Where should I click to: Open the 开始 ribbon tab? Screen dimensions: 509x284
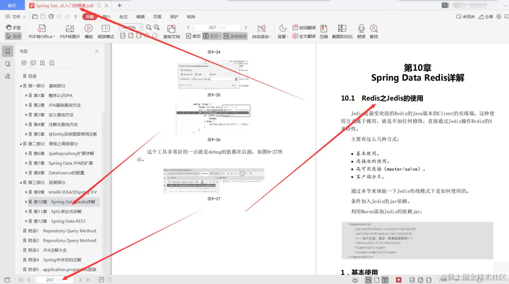pos(90,17)
